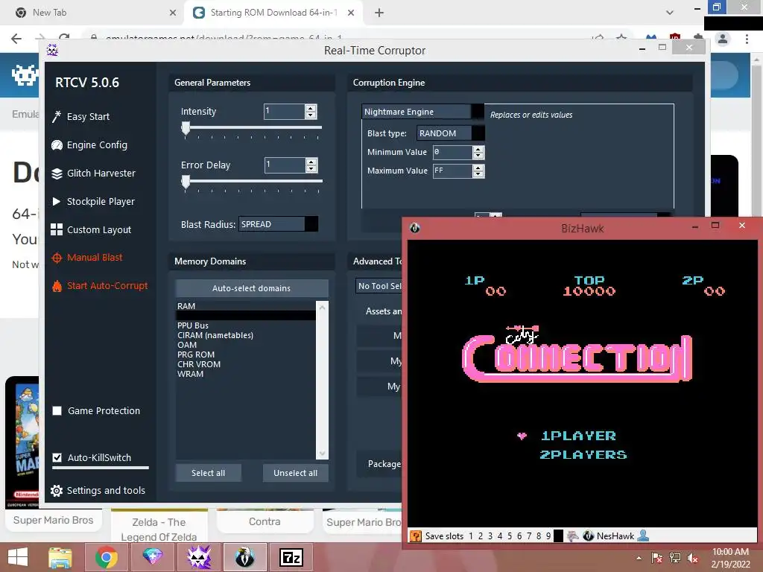Viewport: 763px width, 572px height.
Task: Click the Start Auto-Corrupt flame icon
Action: click(x=57, y=286)
